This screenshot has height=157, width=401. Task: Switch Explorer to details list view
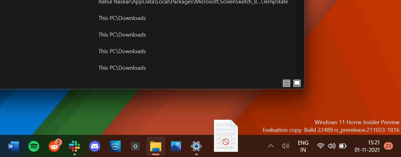point(287,83)
